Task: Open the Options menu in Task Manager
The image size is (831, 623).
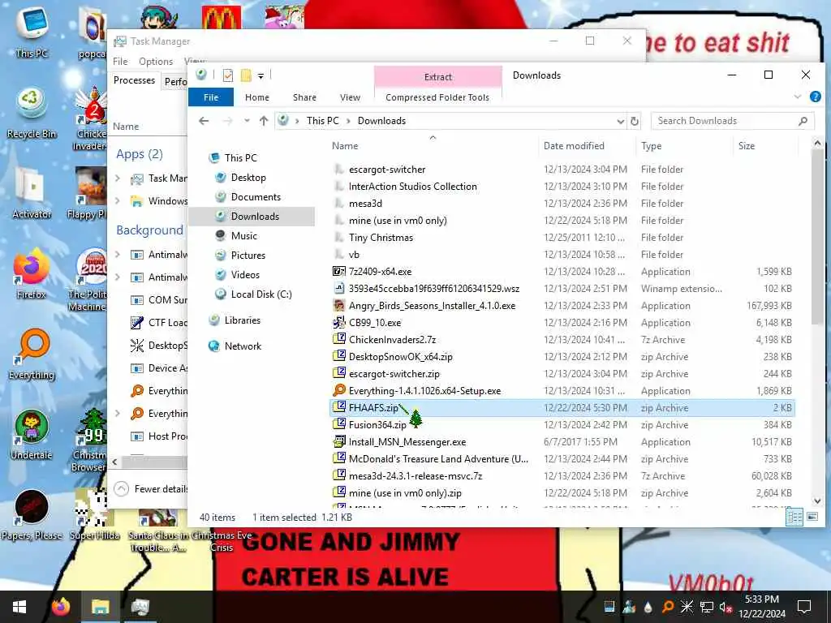Action: (x=156, y=62)
